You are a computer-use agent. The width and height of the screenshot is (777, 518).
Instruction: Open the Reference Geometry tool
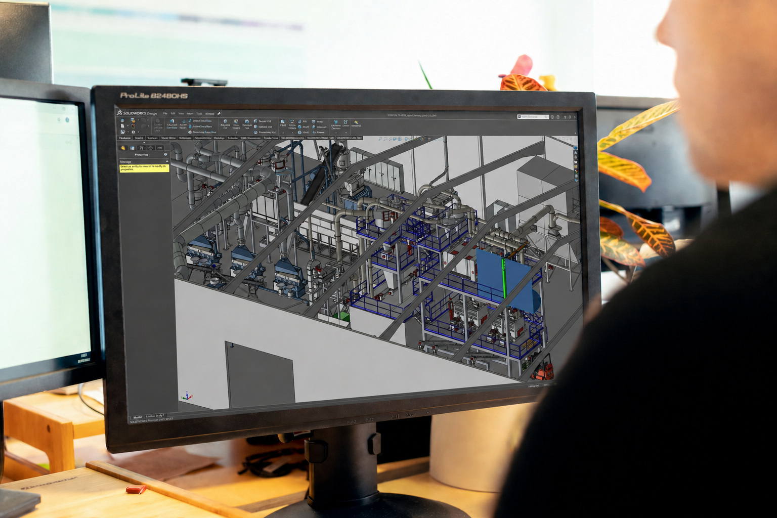click(x=336, y=124)
